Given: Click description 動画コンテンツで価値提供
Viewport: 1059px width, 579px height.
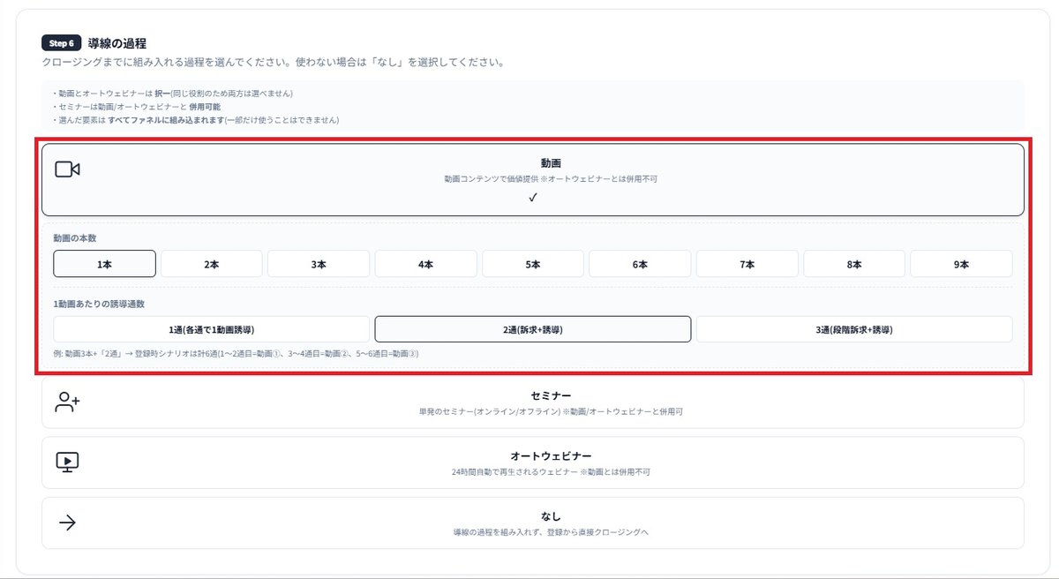Looking at the screenshot, I should [x=551, y=179].
